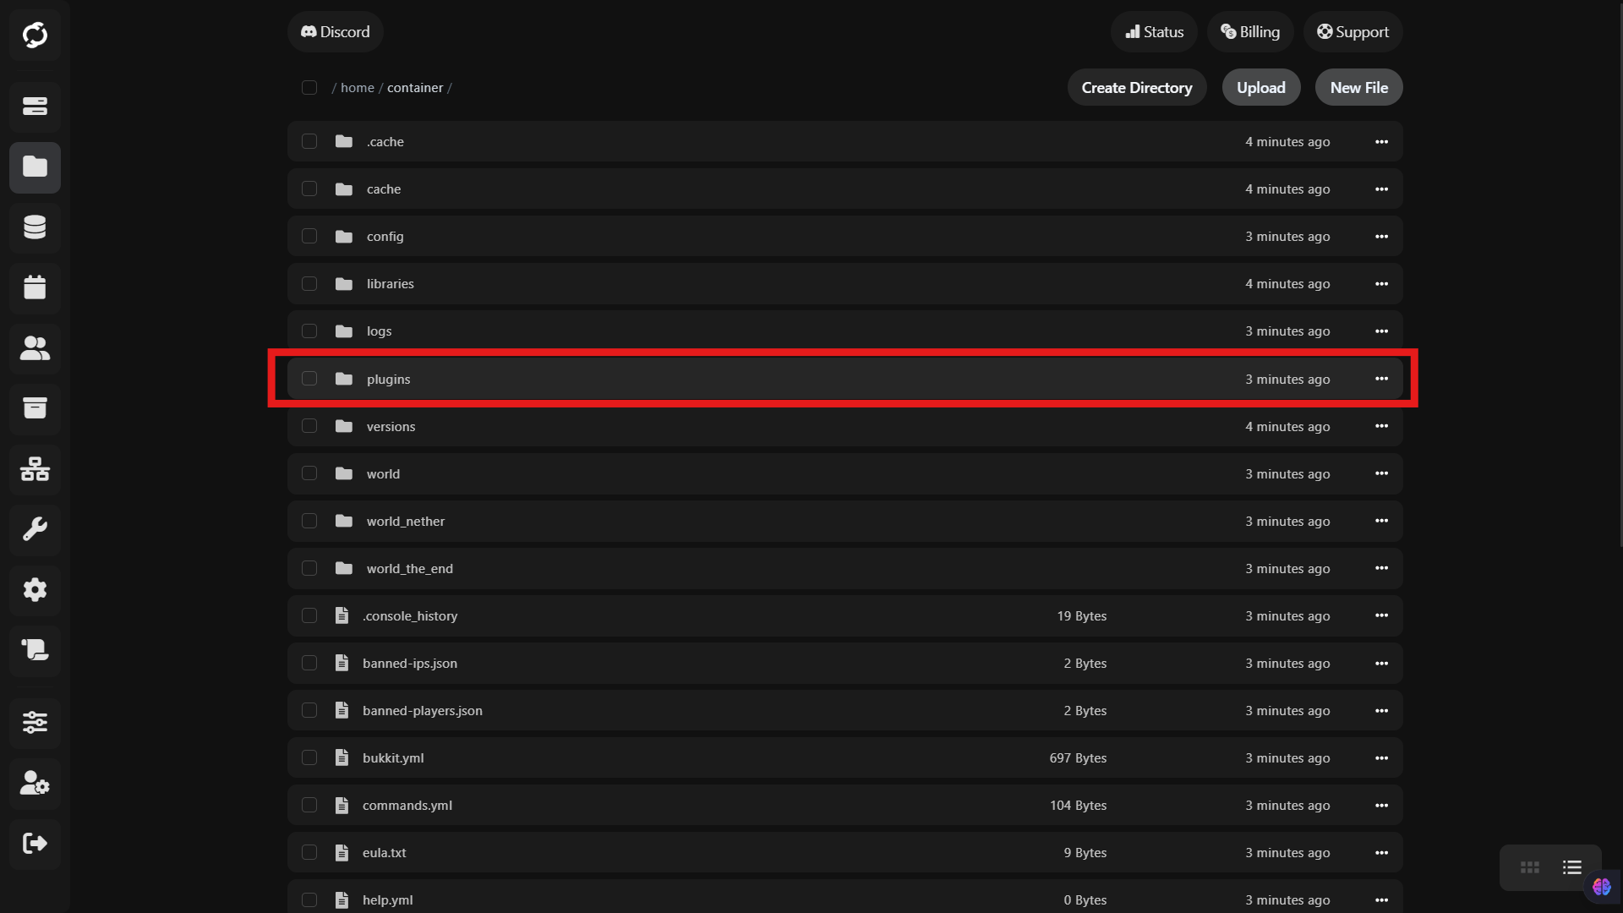Open the Billing page
Image resolution: width=1623 pixels, height=913 pixels.
coord(1250,31)
